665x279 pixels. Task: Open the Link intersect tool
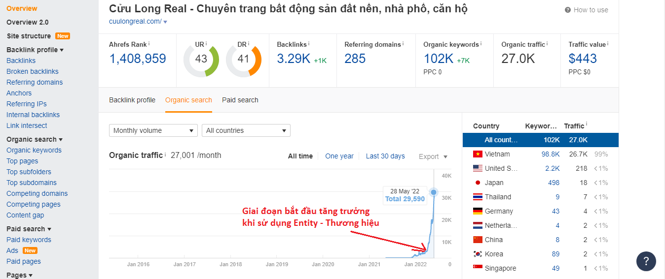pos(27,125)
